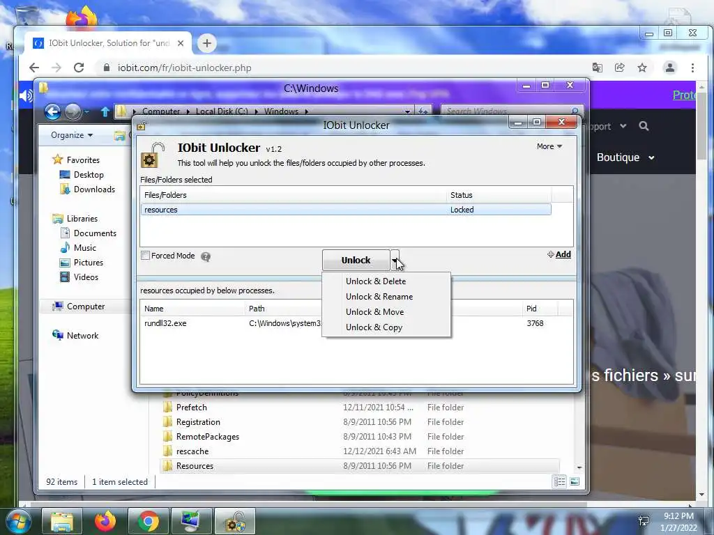Select the rescache folder
The image size is (714, 535).
click(x=192, y=451)
